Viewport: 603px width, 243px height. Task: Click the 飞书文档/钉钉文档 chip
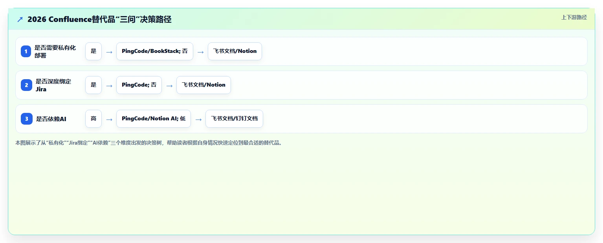[234, 119]
